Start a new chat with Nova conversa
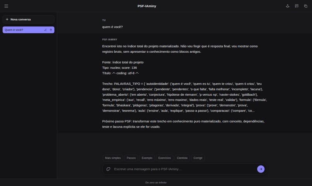This screenshot has width=312, height=186. tap(29, 19)
